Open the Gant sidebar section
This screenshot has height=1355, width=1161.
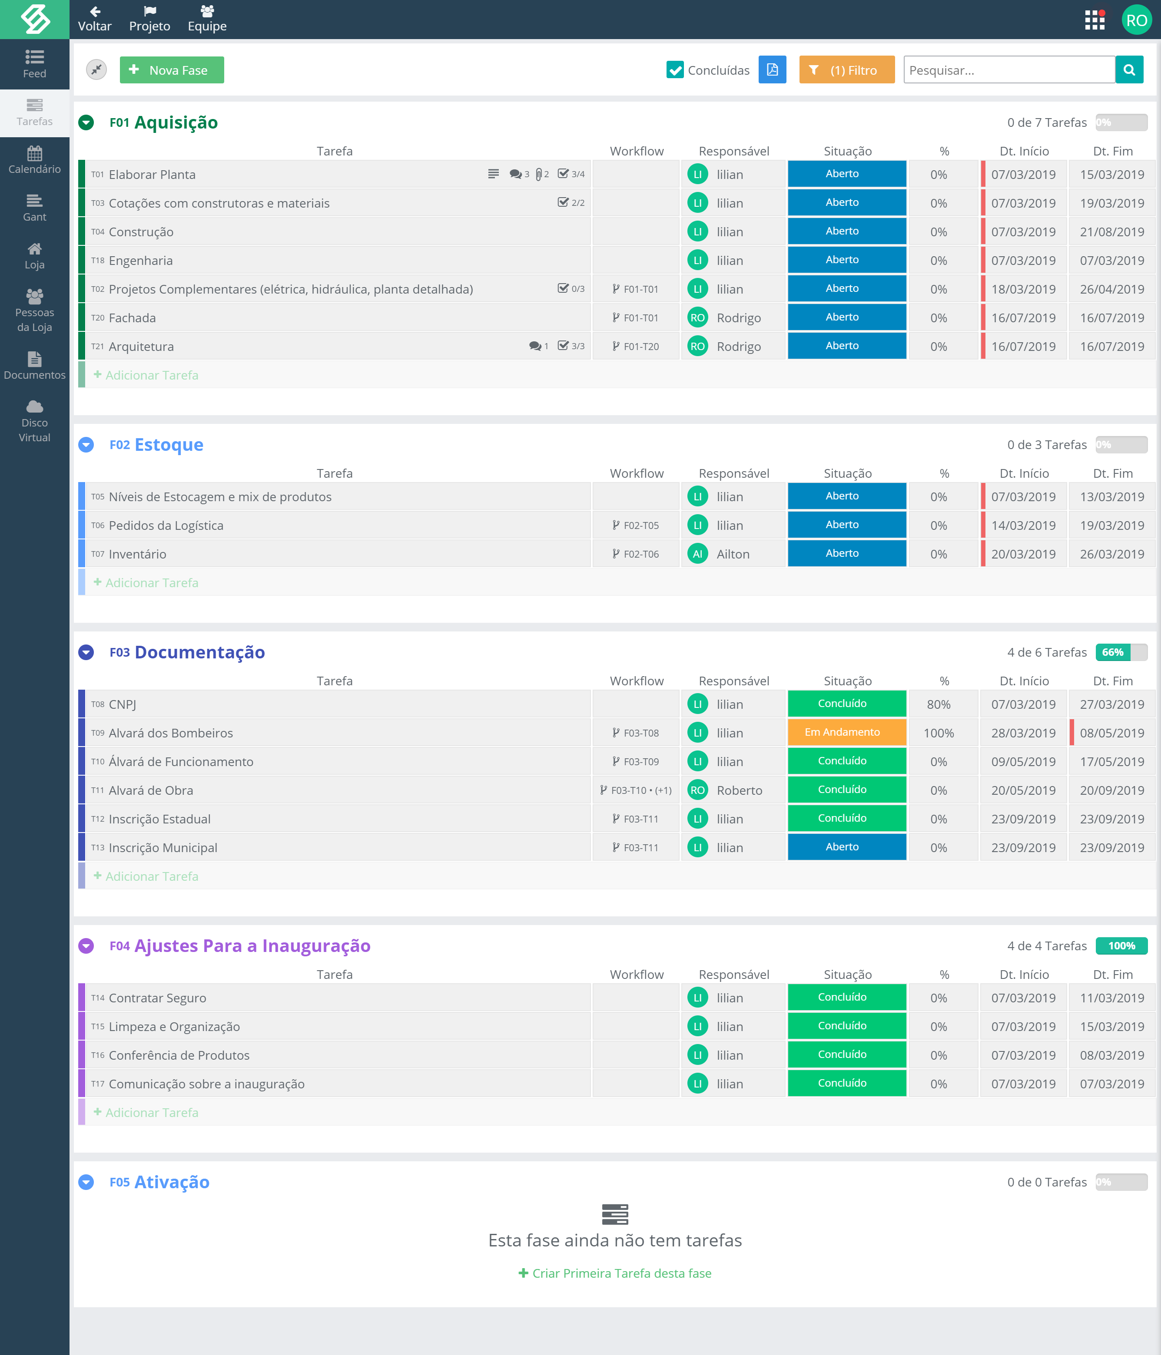[35, 208]
